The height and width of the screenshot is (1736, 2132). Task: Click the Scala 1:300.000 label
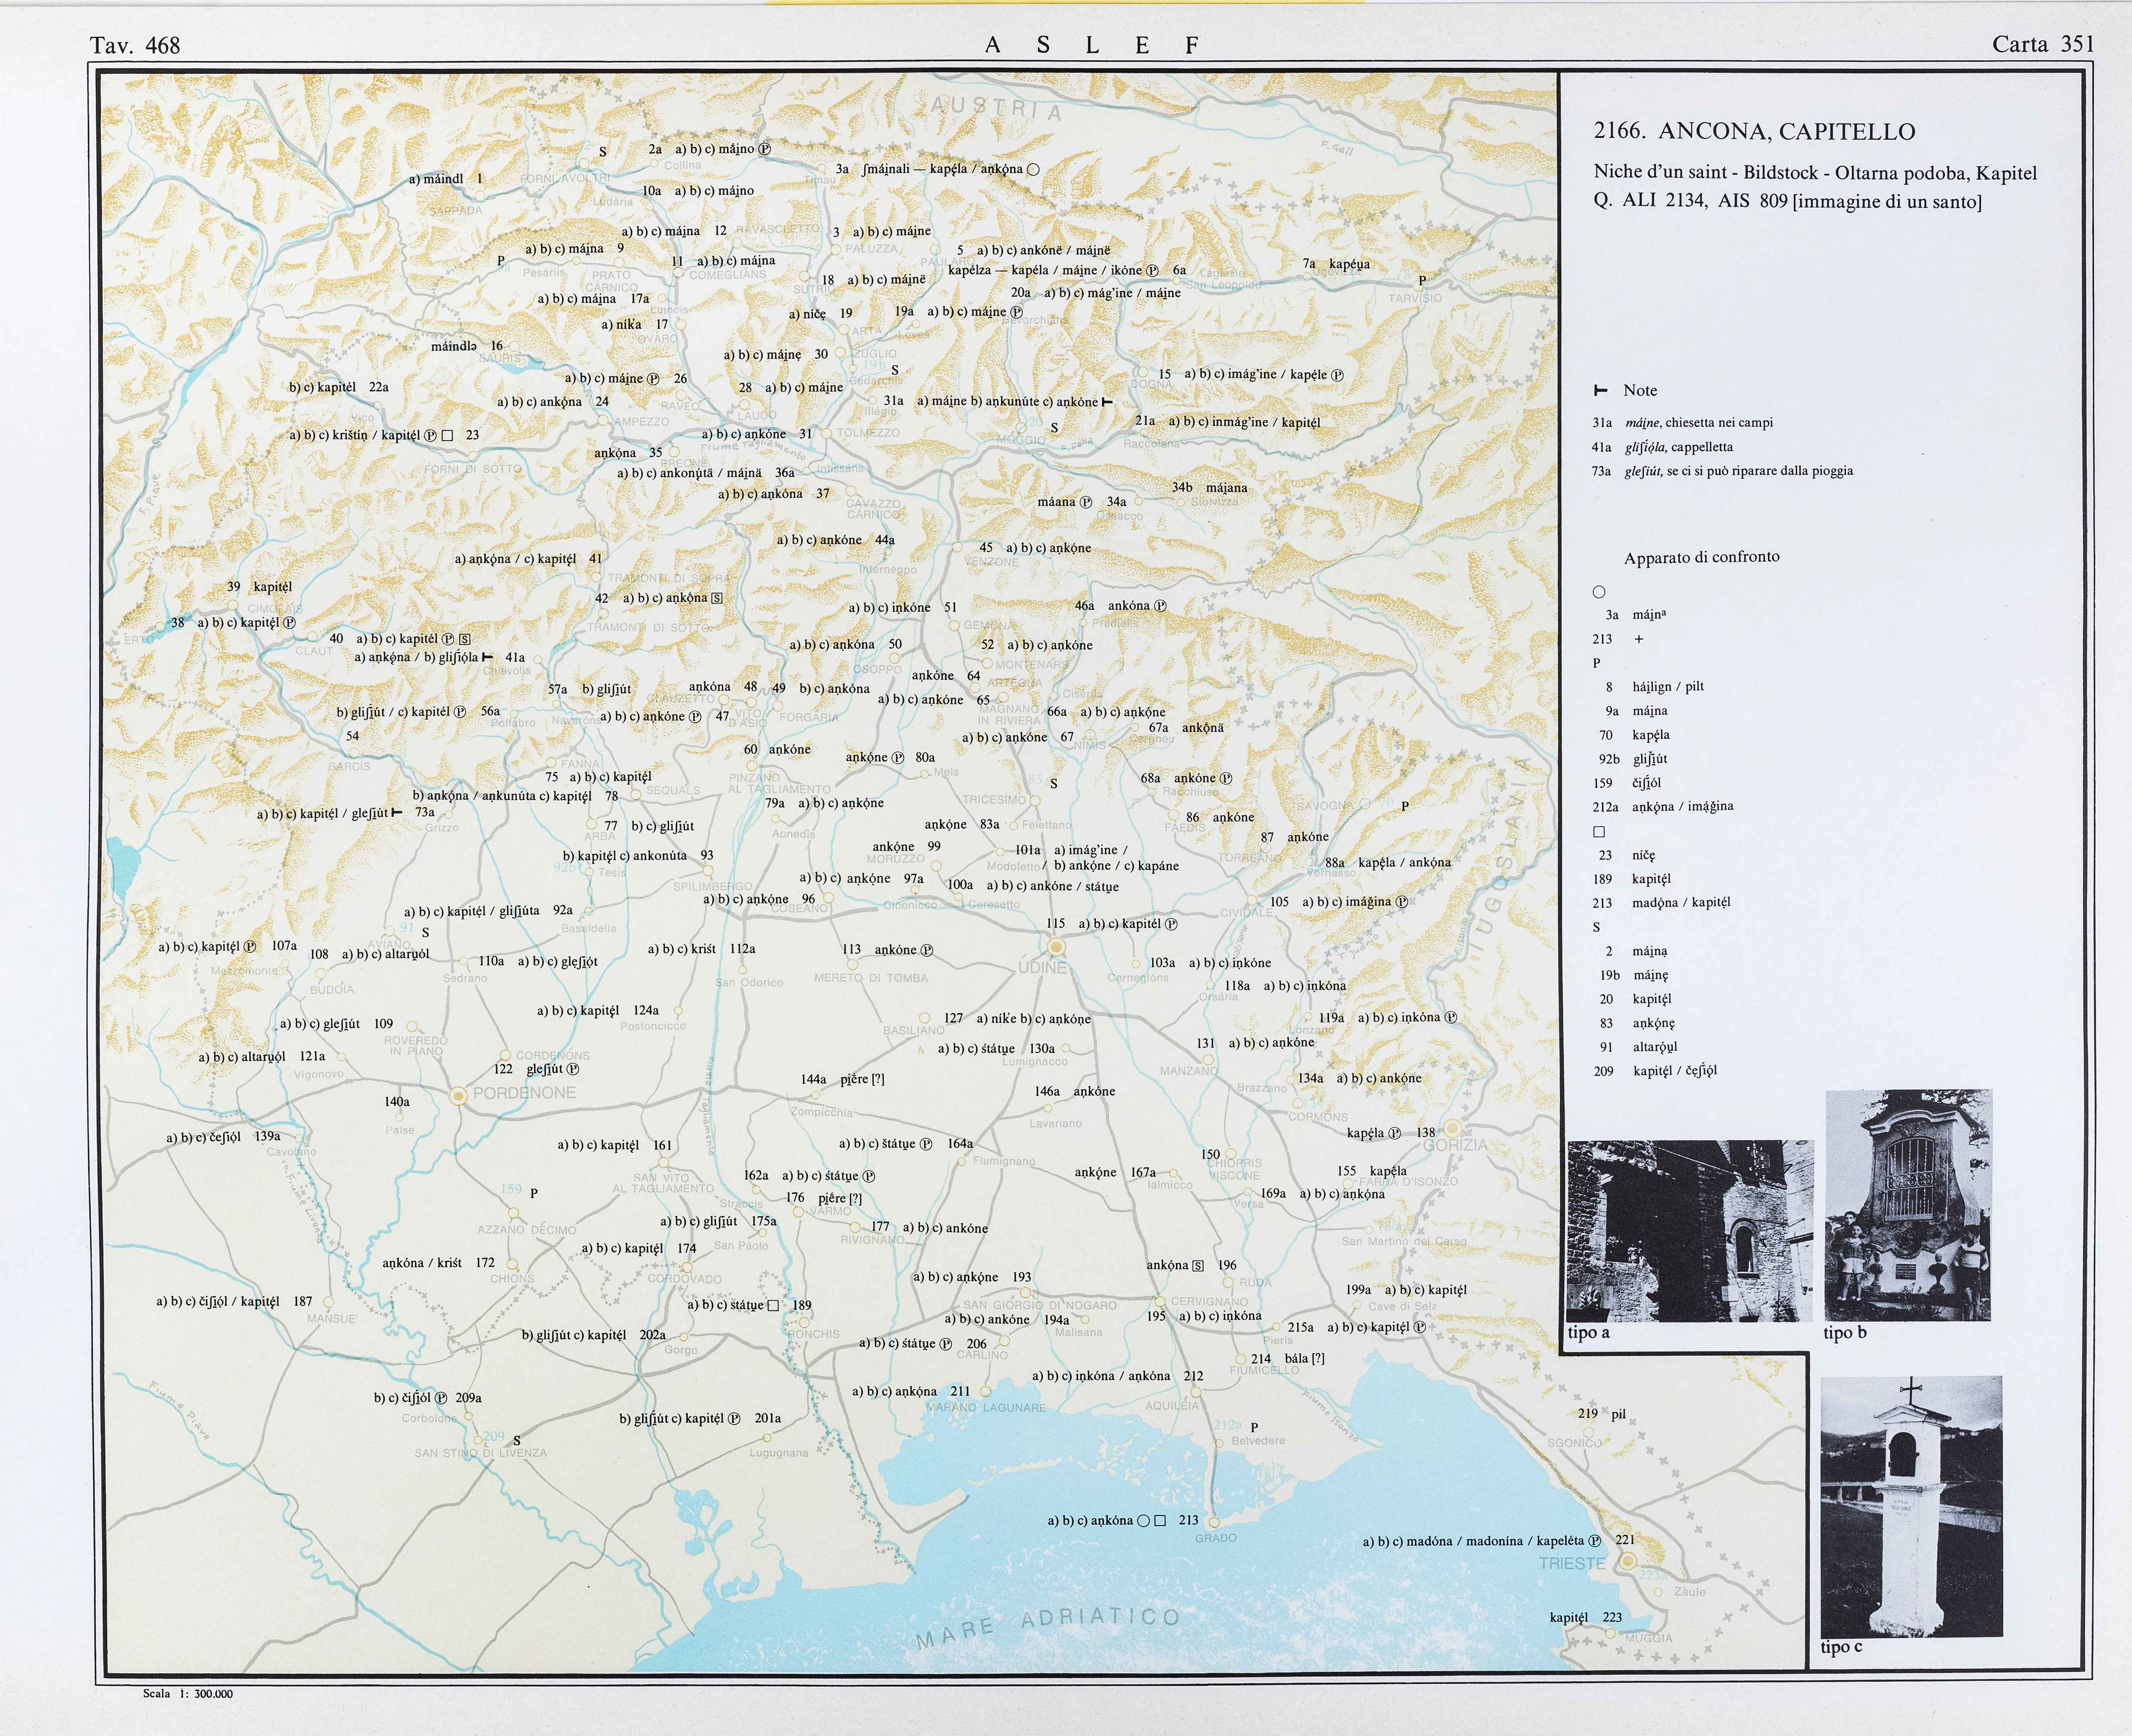pos(188,1694)
